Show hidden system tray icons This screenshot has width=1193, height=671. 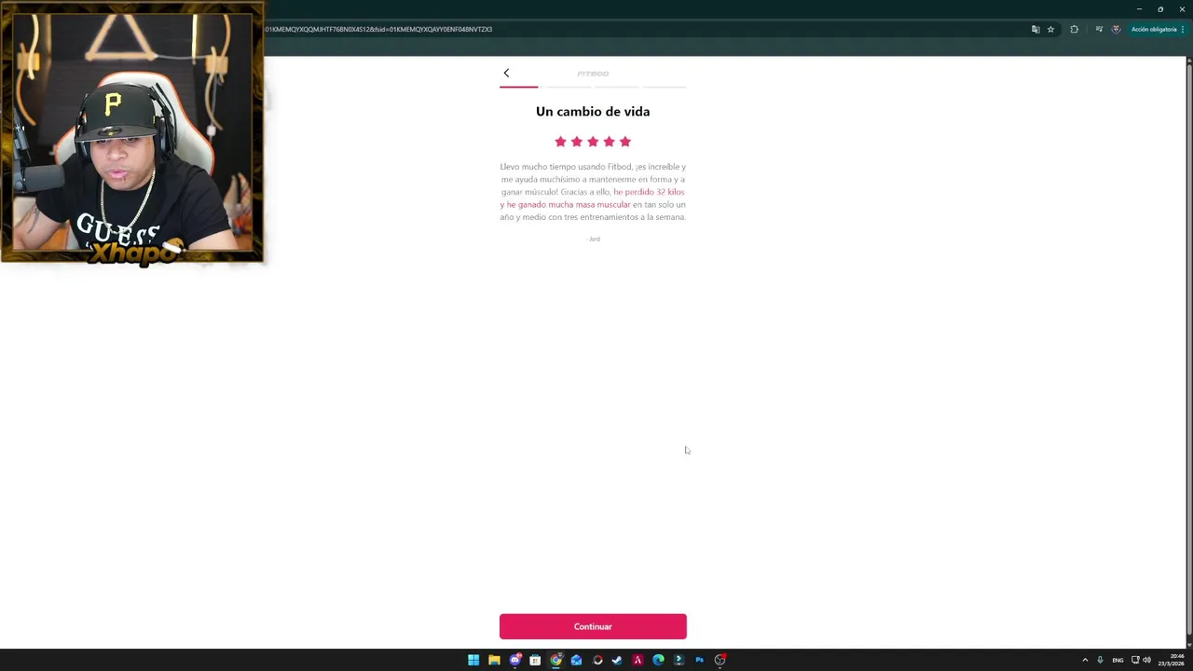click(x=1085, y=660)
